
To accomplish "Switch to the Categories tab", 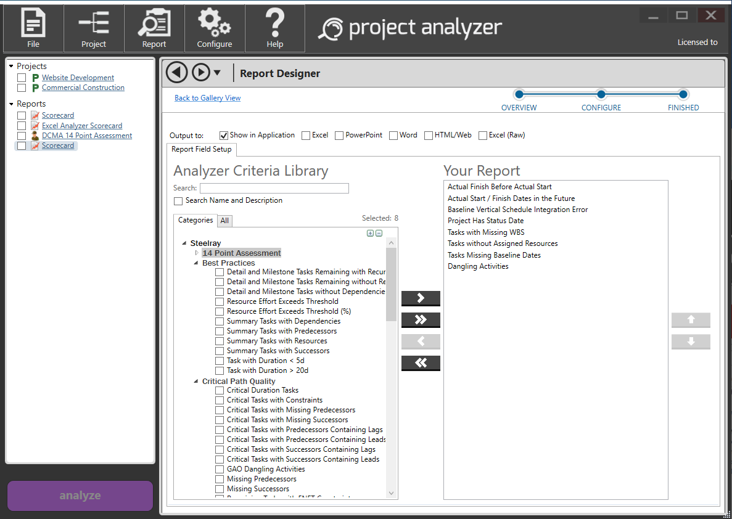I will [195, 220].
